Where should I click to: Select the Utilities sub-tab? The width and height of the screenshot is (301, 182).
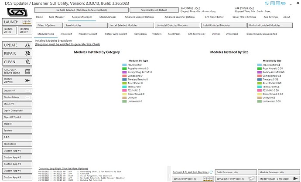click(216, 34)
